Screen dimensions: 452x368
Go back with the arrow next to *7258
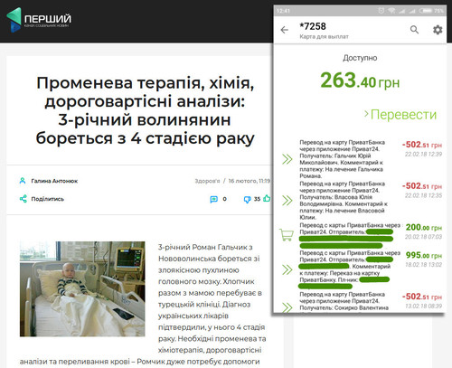(x=285, y=30)
